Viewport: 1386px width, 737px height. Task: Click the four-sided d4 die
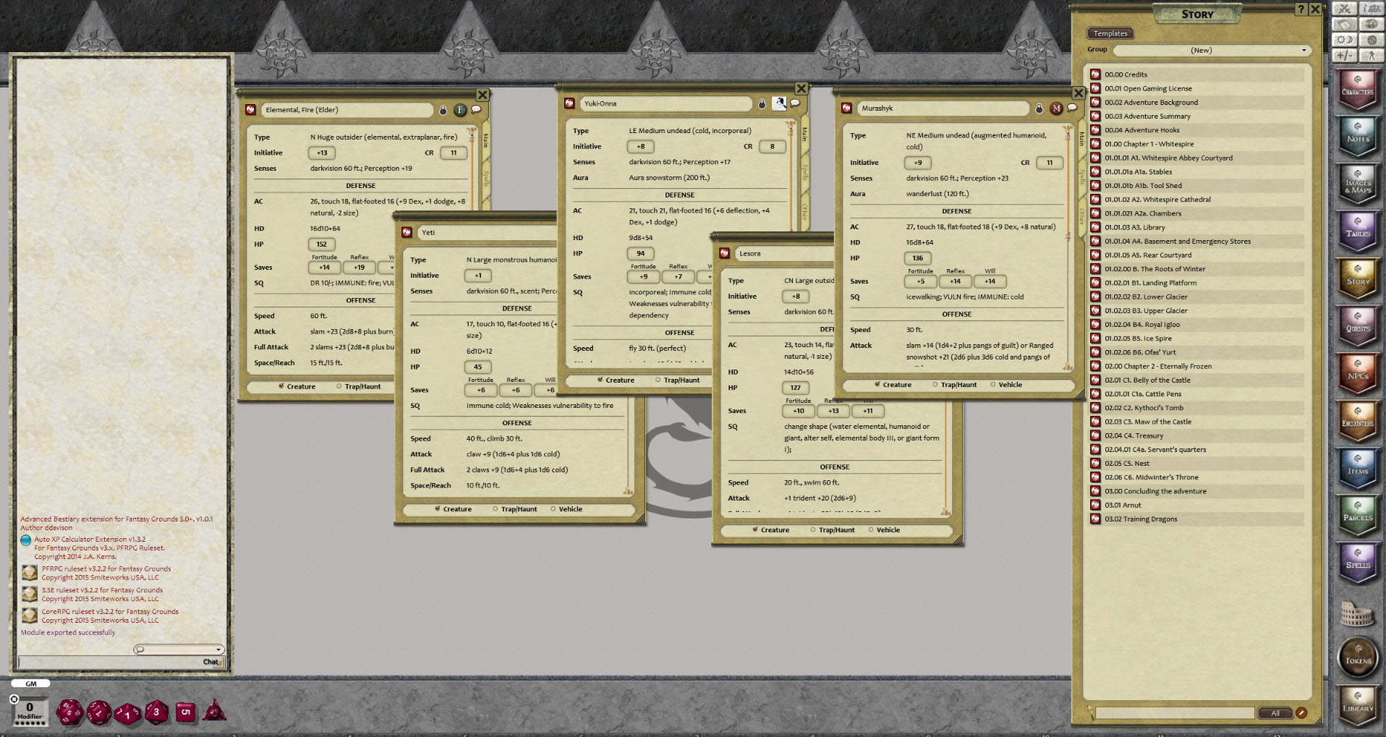pos(214,712)
